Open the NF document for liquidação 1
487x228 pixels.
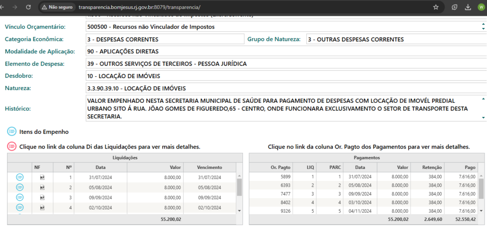point(42,178)
